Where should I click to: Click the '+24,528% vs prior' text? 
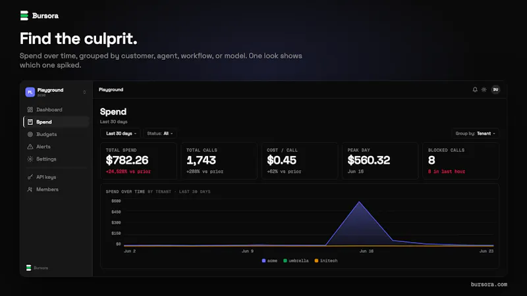click(128, 172)
